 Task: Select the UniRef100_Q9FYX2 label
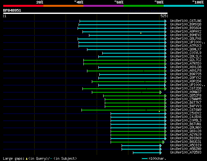pyautogui.click(x=186, y=78)
